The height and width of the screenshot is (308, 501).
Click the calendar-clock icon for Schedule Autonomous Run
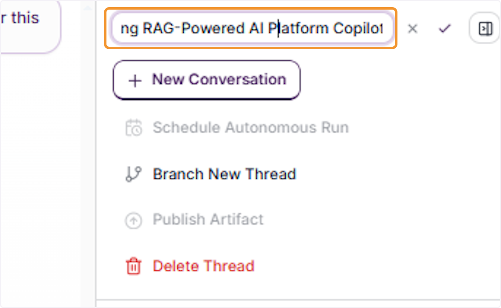(134, 128)
